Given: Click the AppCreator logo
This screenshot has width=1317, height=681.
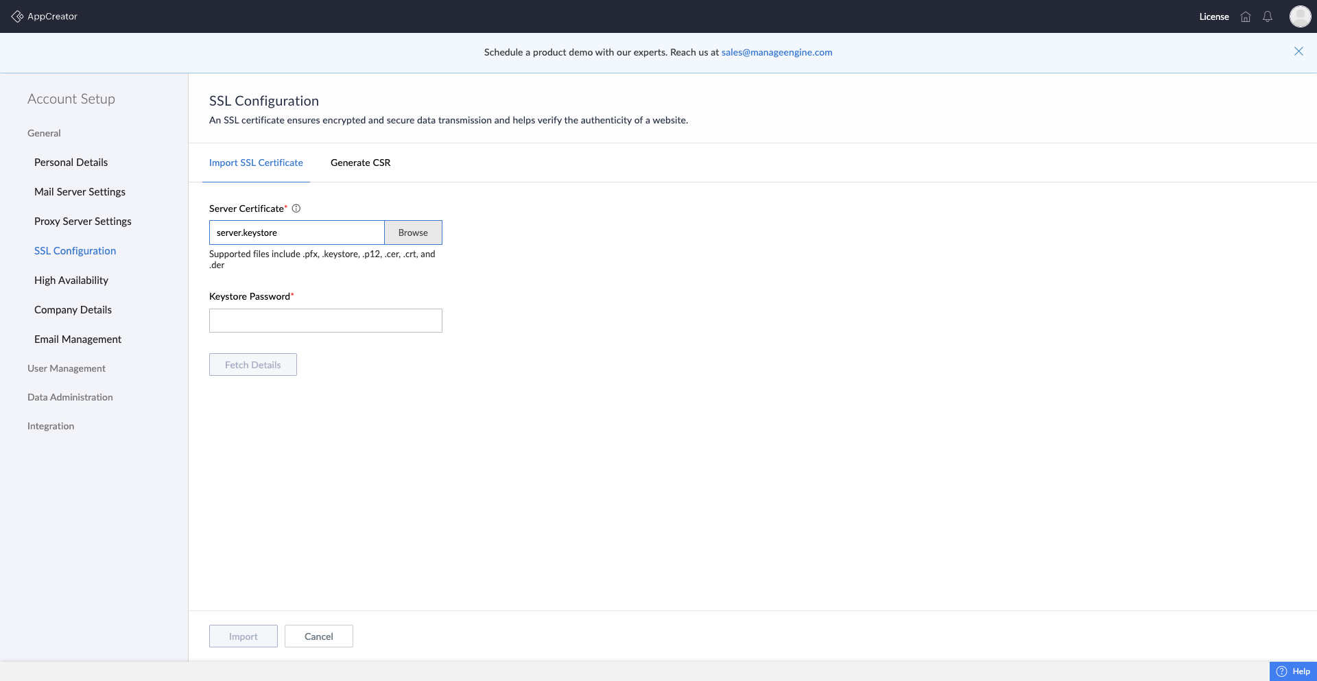Looking at the screenshot, I should (44, 16).
